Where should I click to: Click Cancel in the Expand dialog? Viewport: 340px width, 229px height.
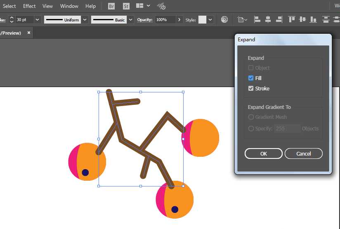(303, 153)
